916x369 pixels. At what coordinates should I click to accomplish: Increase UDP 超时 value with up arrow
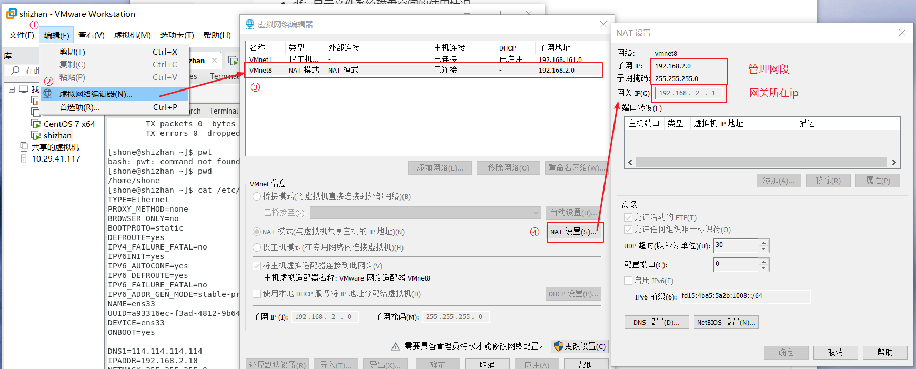pos(764,243)
